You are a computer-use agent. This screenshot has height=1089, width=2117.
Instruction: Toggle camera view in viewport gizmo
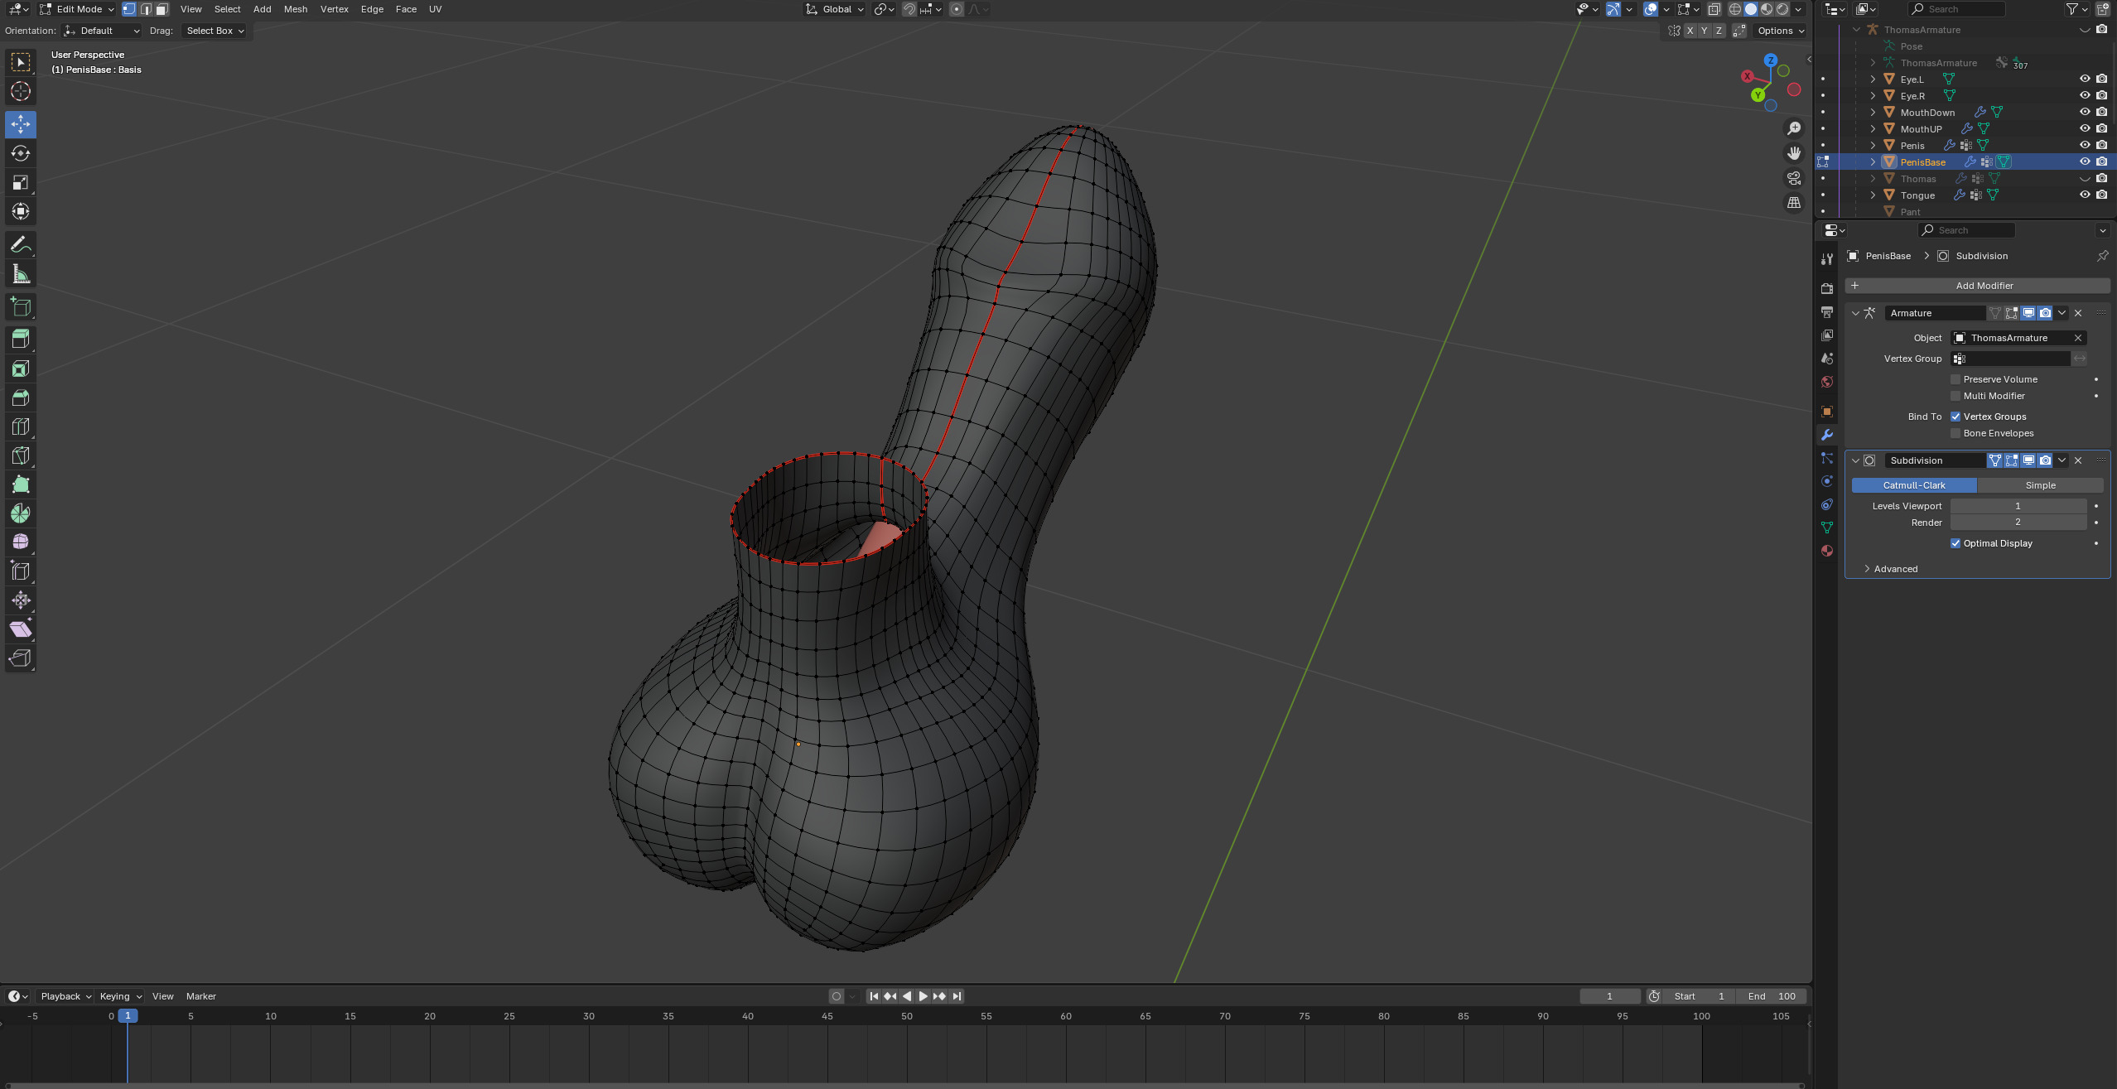coord(1794,178)
